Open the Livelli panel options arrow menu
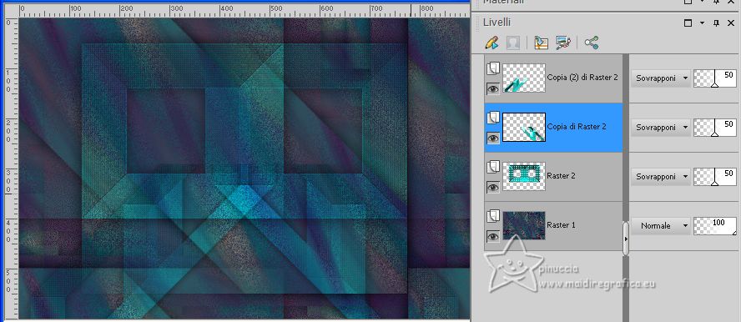This screenshot has width=741, height=322. click(x=703, y=23)
